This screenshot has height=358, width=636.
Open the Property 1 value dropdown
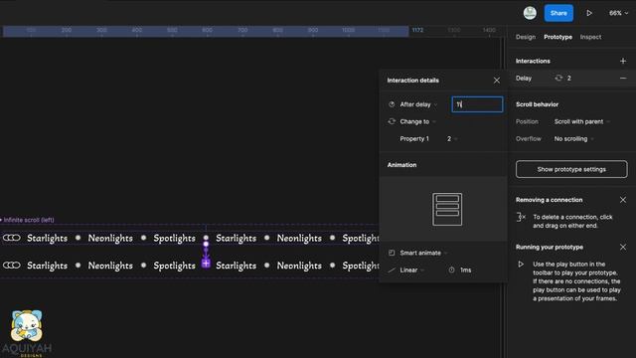coord(452,139)
